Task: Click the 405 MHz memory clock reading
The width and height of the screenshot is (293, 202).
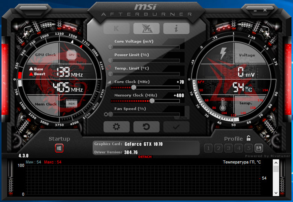Action: (68, 87)
